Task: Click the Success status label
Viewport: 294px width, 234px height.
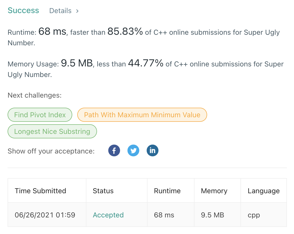Action: [x=23, y=11]
